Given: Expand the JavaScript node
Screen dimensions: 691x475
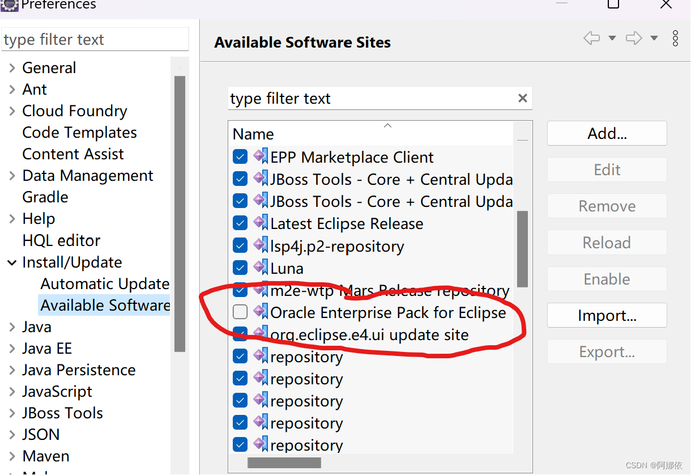Looking at the screenshot, I should pos(12,392).
